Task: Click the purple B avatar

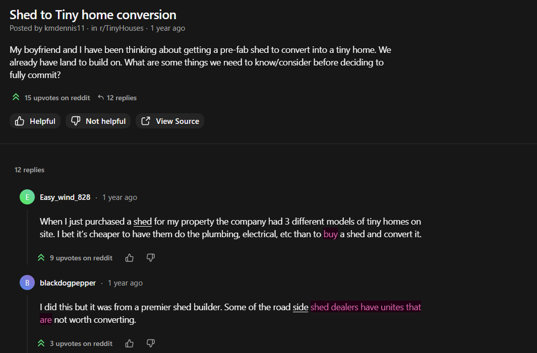Action: 27,283
